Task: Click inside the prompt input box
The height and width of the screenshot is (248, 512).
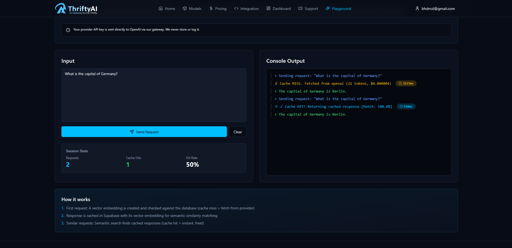Action: coord(154,95)
